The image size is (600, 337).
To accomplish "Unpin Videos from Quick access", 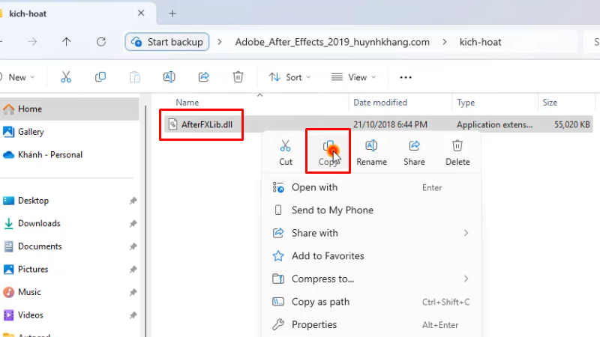I will click(133, 315).
